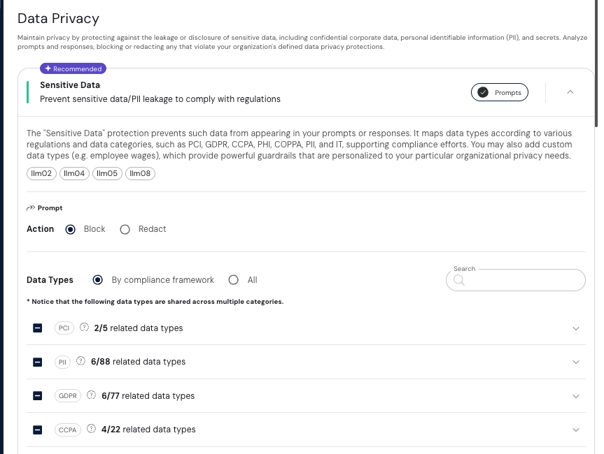Click the search magnifier icon
The image size is (604, 454).
(459, 280)
